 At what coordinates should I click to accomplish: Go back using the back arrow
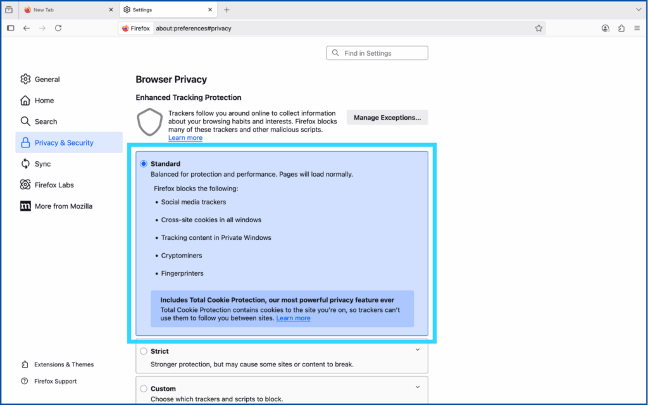pyautogui.click(x=27, y=28)
